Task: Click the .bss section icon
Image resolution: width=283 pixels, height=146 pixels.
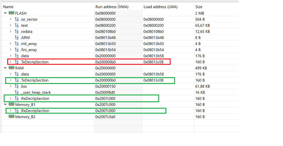Action: 17,86
